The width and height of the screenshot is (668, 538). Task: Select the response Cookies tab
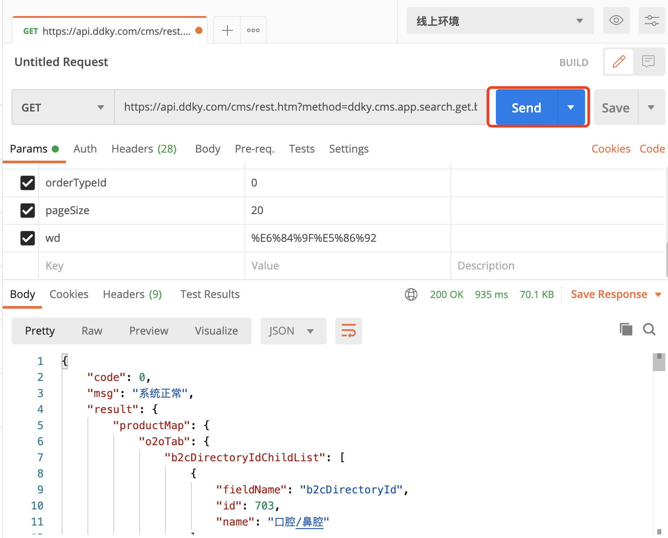pos(69,294)
